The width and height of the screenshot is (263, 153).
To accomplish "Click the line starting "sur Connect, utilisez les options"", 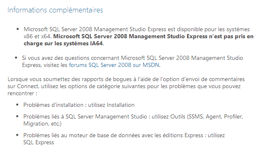I will click(x=124, y=86).
